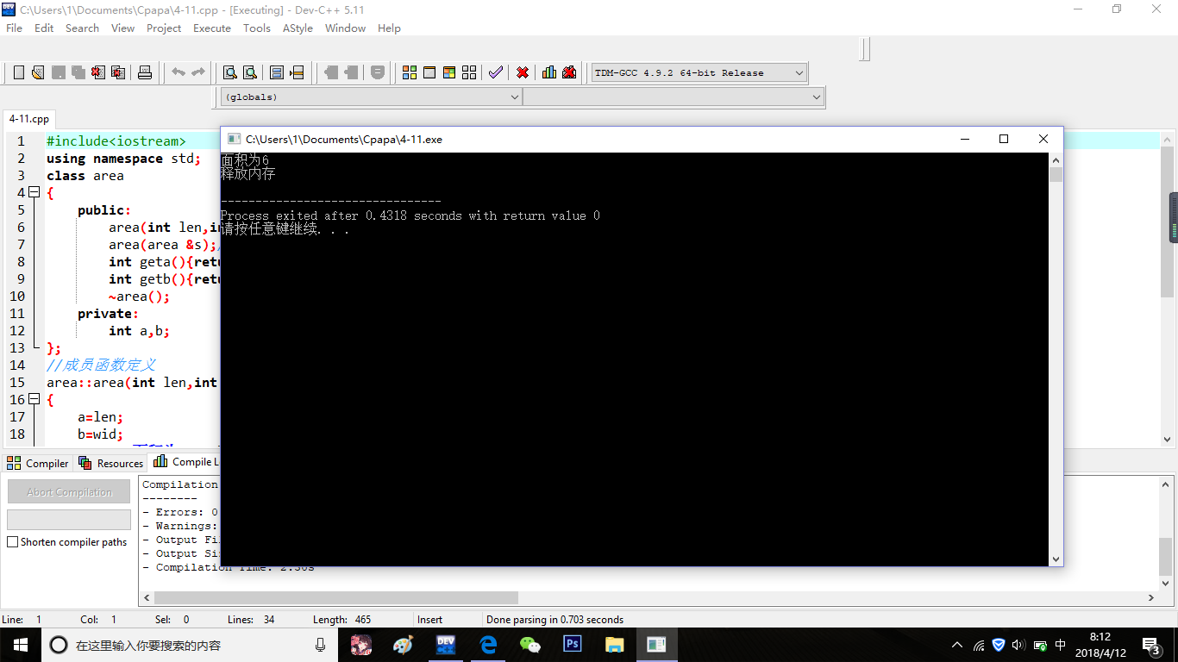This screenshot has height=662, width=1178.
Task: Open Microsoft Edge from the taskbar
Action: tap(488, 644)
